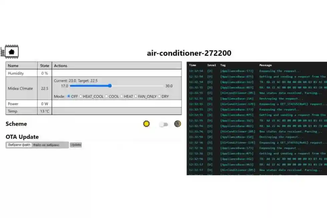327x218 pixels.
Task: Click the Power row name cell
Action: (x=13, y=104)
